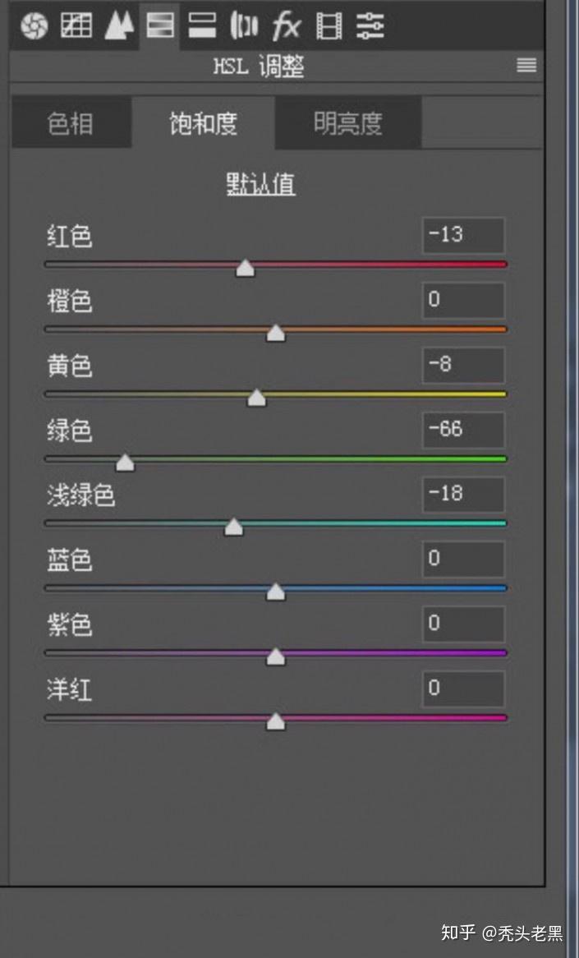Click the 默认值 reset link

261,184
